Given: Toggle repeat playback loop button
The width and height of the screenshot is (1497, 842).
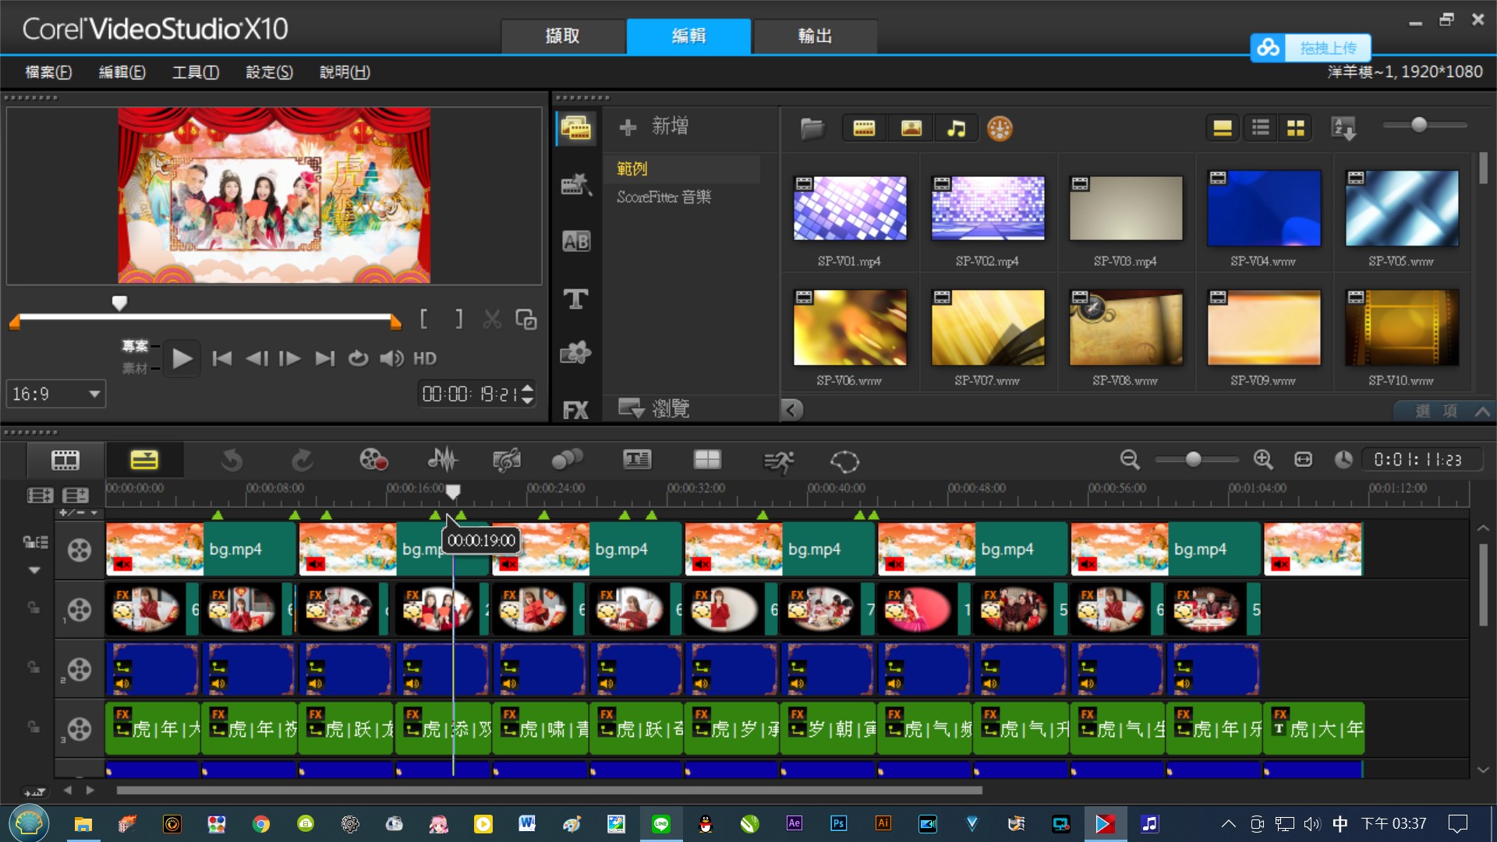Looking at the screenshot, I should pyautogui.click(x=358, y=359).
